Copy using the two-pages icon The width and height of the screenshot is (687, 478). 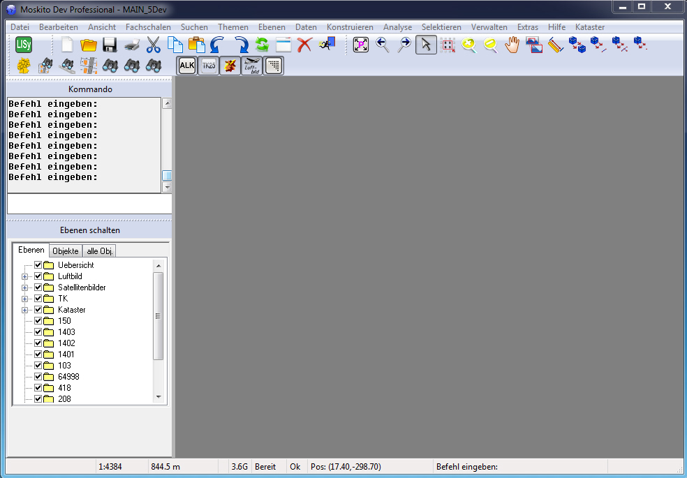click(175, 45)
